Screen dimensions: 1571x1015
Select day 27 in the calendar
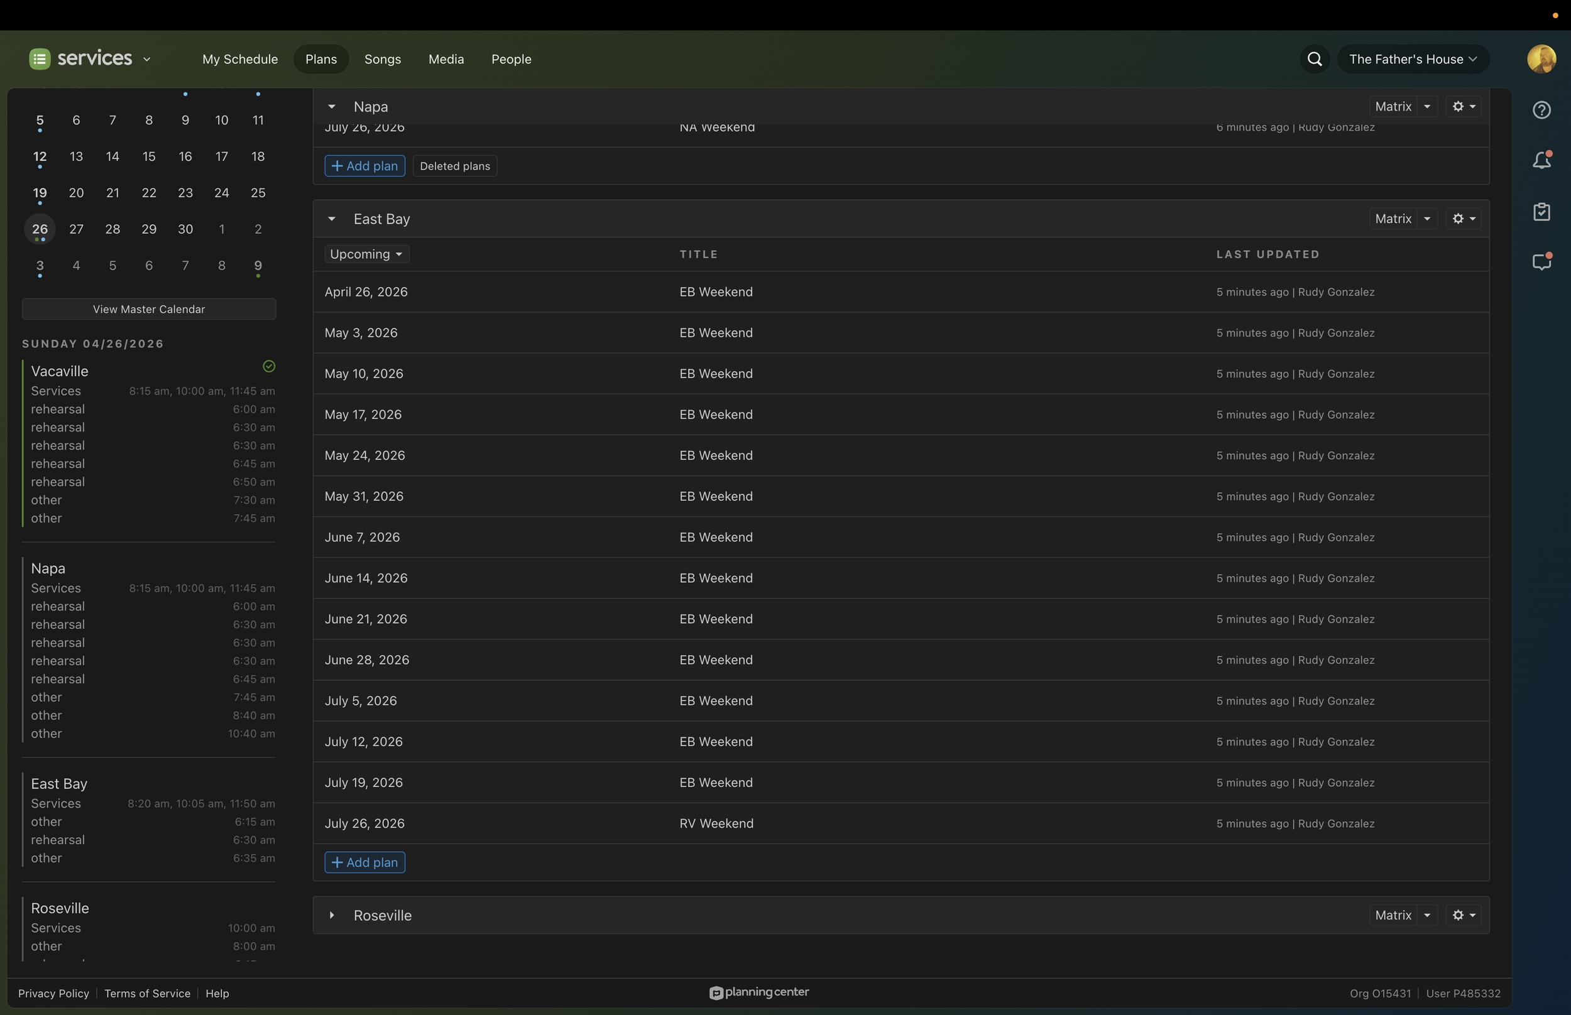[x=77, y=229]
